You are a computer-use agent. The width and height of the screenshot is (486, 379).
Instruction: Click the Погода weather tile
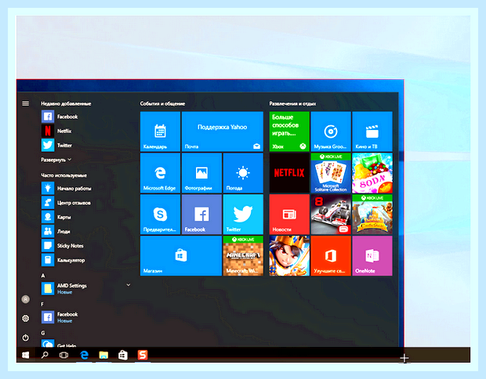243,173
